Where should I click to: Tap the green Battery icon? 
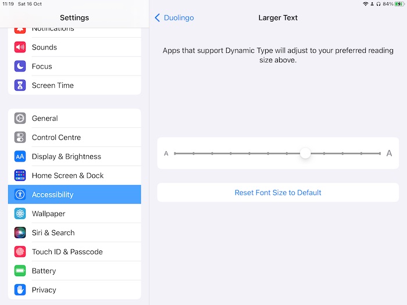[x=20, y=271]
